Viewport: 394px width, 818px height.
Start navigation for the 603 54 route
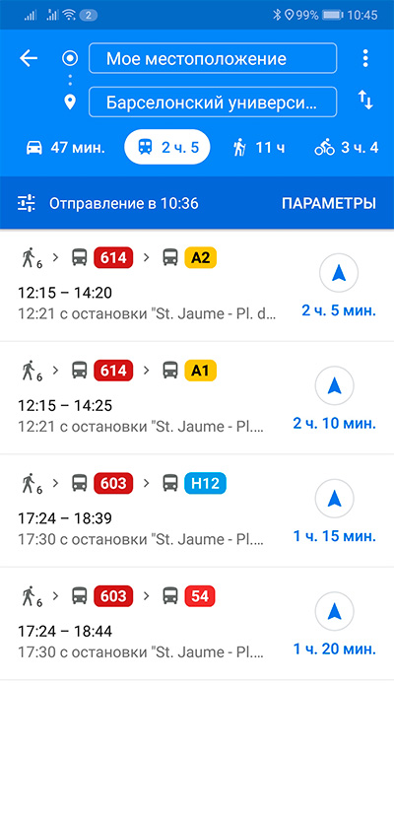[x=335, y=612]
